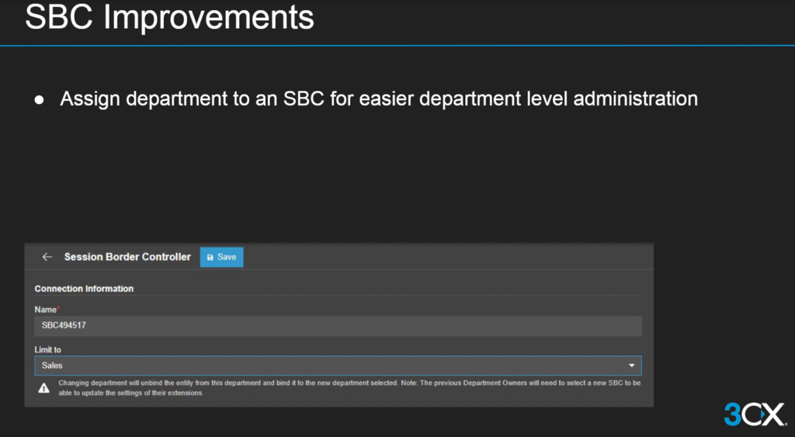Expand the Limit to dropdown arrow

tap(631, 366)
